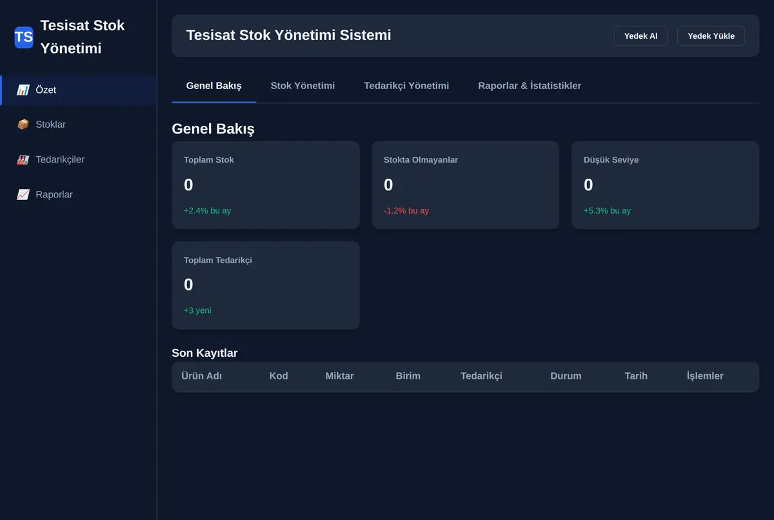Click the Stokta Olmayanlar card title
774x520 pixels.
(421, 160)
